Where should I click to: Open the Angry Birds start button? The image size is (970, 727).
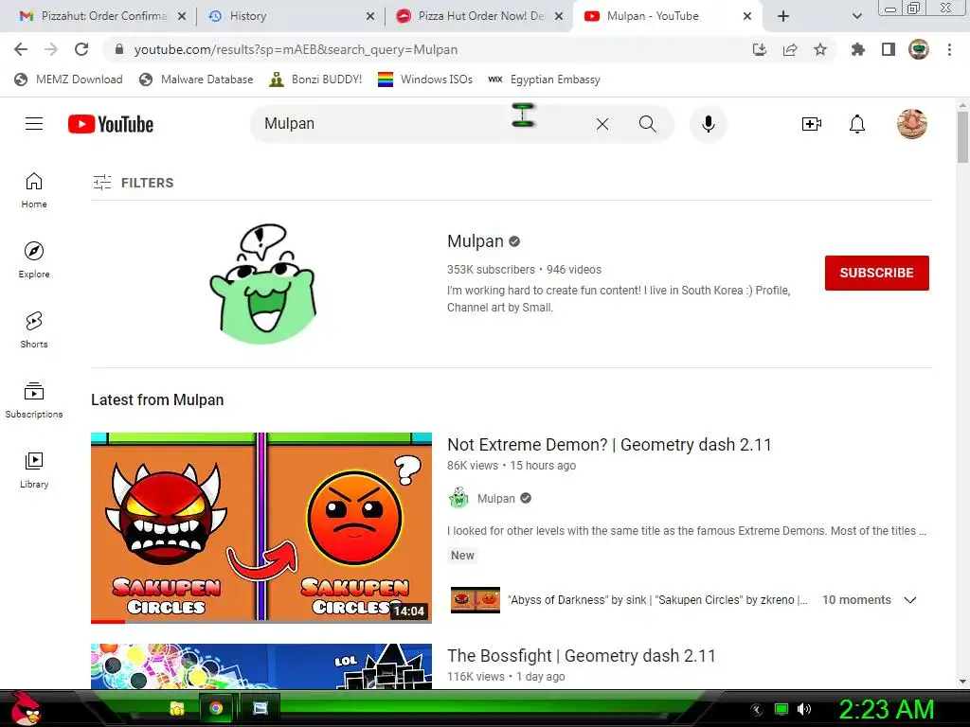point(25,708)
